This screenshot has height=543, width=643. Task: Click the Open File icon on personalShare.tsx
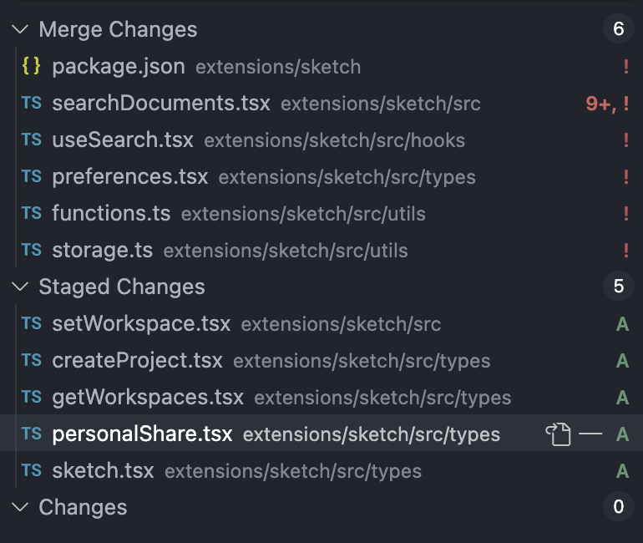click(558, 434)
